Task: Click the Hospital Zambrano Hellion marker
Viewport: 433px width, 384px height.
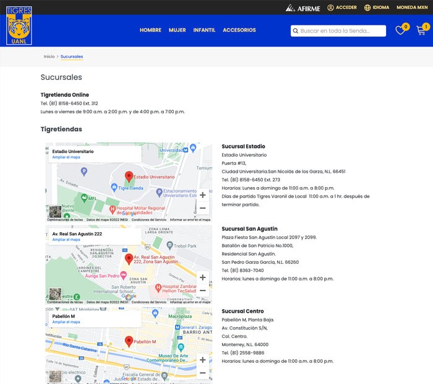Action: click(158, 288)
